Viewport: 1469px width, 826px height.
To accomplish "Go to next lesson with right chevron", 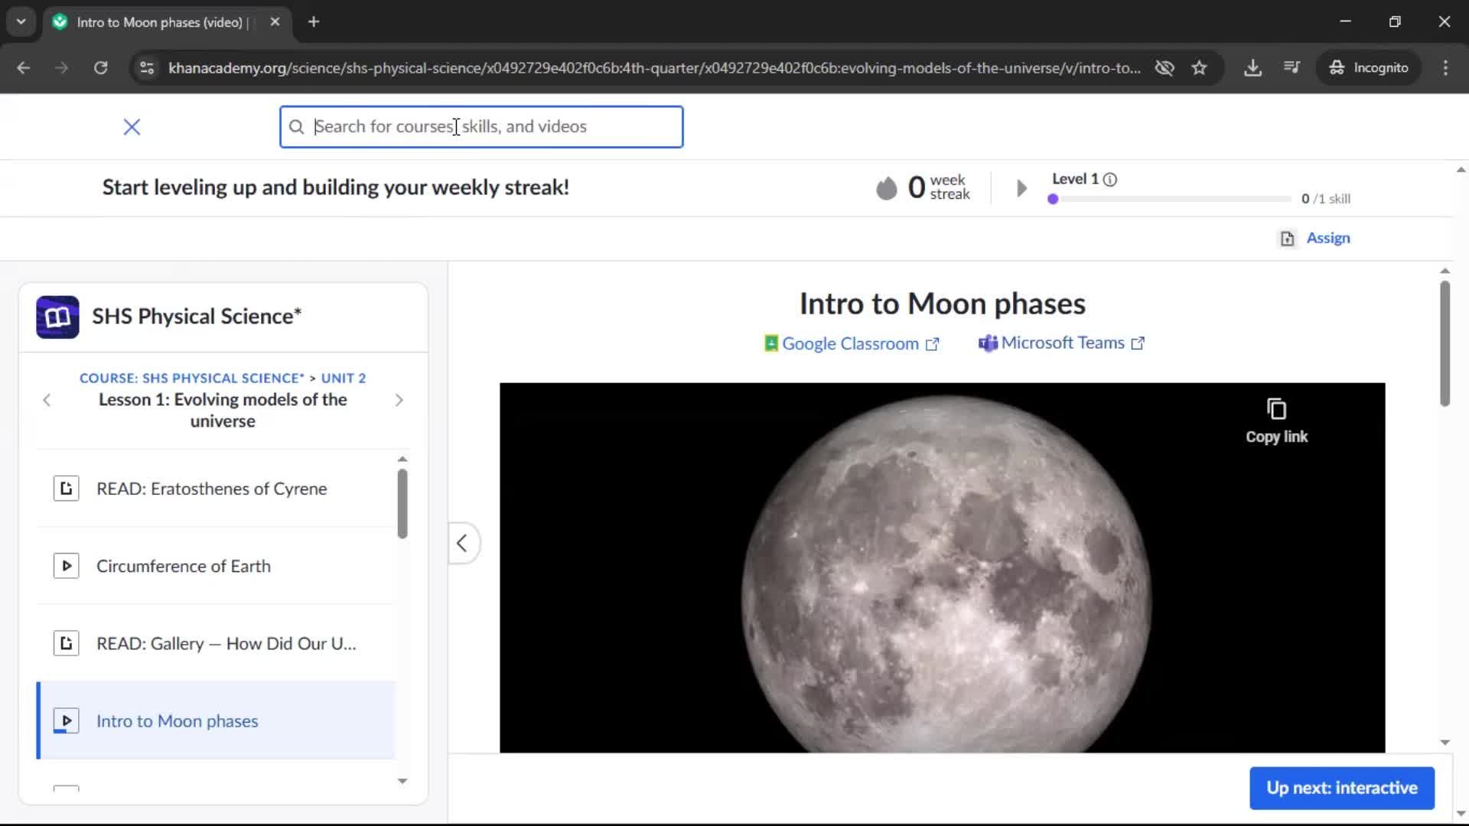I will click(399, 400).
